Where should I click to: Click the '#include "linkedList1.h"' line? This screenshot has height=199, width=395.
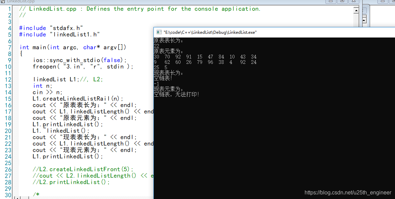[x=59, y=34]
